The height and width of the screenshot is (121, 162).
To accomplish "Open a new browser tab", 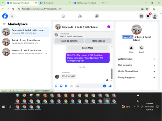I will (x=108, y=3).
